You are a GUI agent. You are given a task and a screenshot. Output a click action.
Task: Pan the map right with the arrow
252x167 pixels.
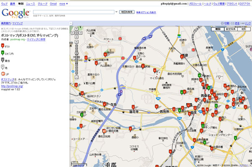(80, 33)
